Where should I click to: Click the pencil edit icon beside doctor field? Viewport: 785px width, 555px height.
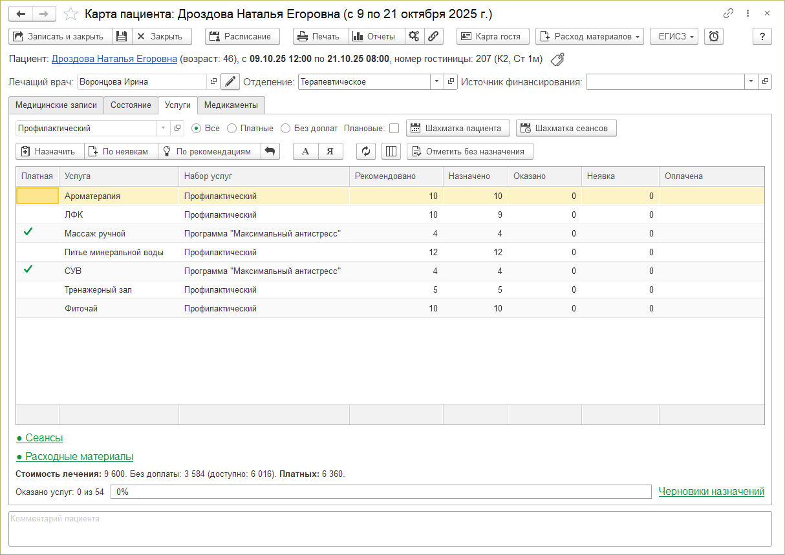coord(230,82)
